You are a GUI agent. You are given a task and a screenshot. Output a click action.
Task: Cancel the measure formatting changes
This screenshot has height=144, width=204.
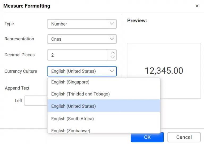point(184,137)
